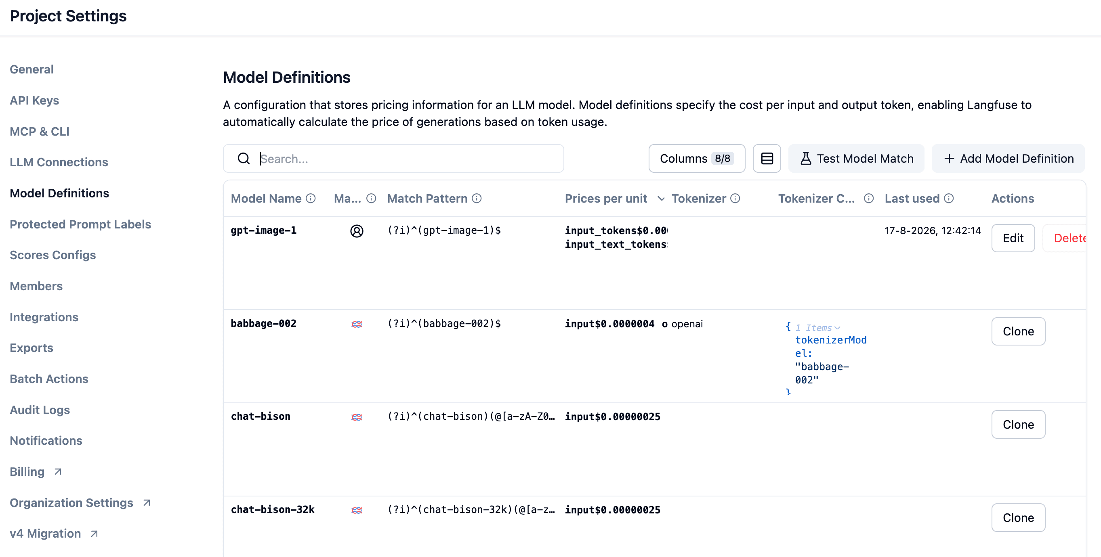1101x557 pixels.
Task: Open General settings page
Action: 32,69
